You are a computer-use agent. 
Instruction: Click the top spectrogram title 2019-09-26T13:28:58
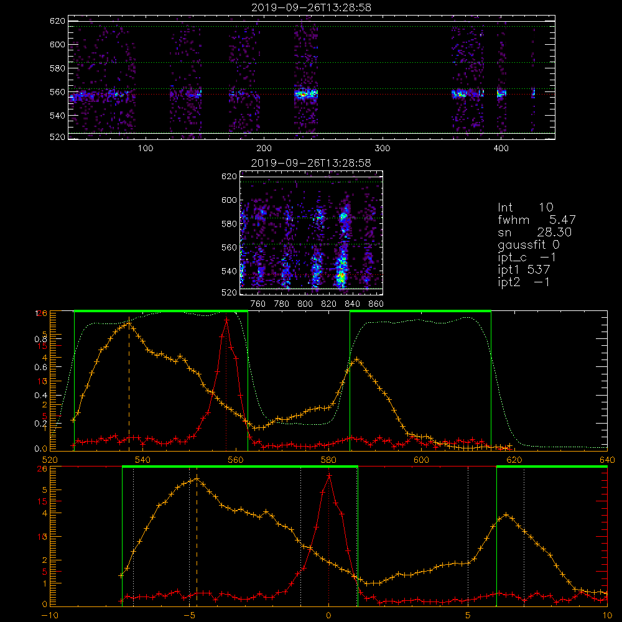click(311, 7)
